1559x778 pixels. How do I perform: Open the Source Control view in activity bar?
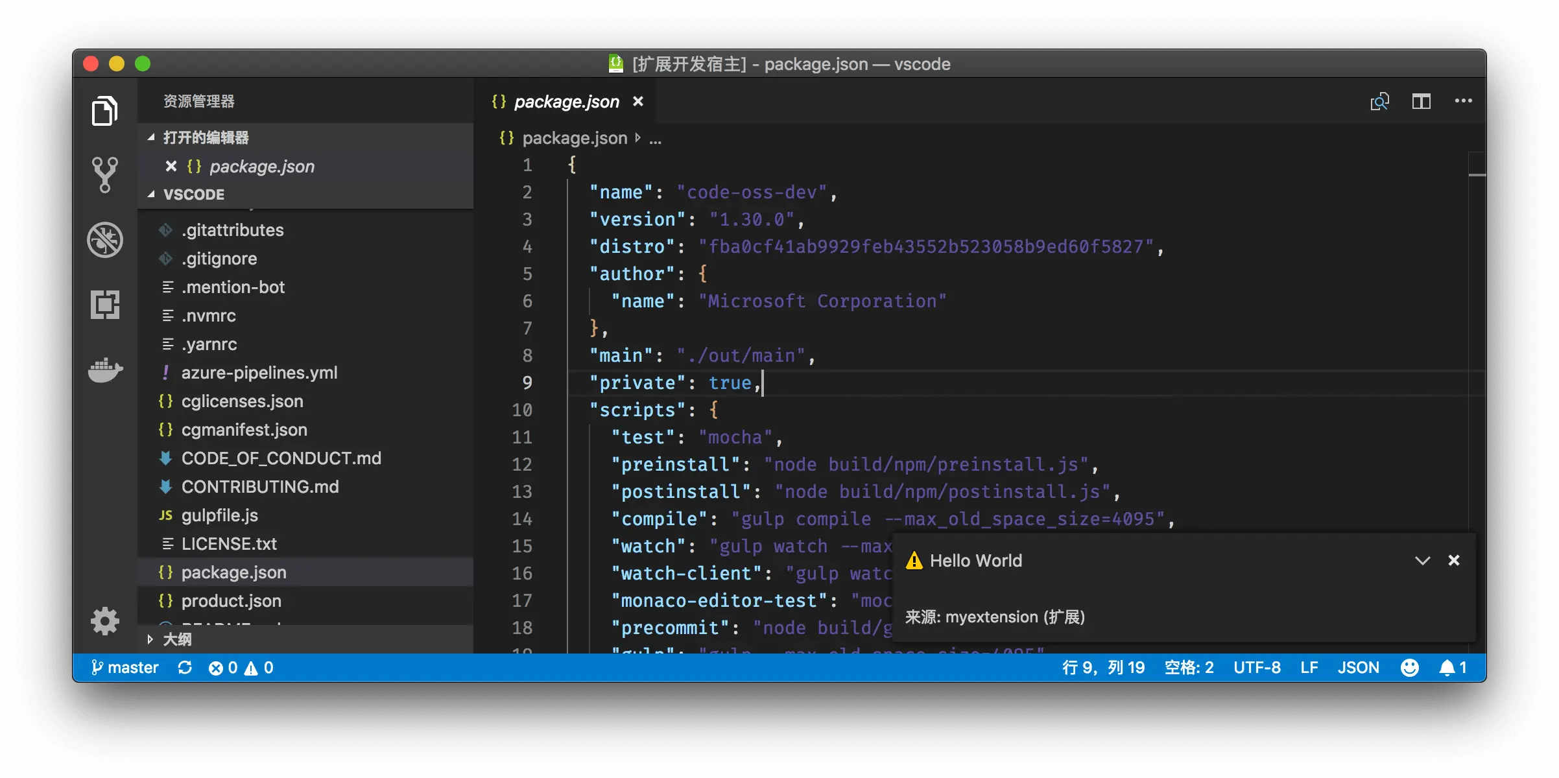click(104, 174)
